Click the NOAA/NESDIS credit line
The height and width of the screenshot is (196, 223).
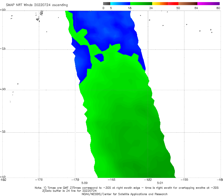pyautogui.click(x=124, y=194)
